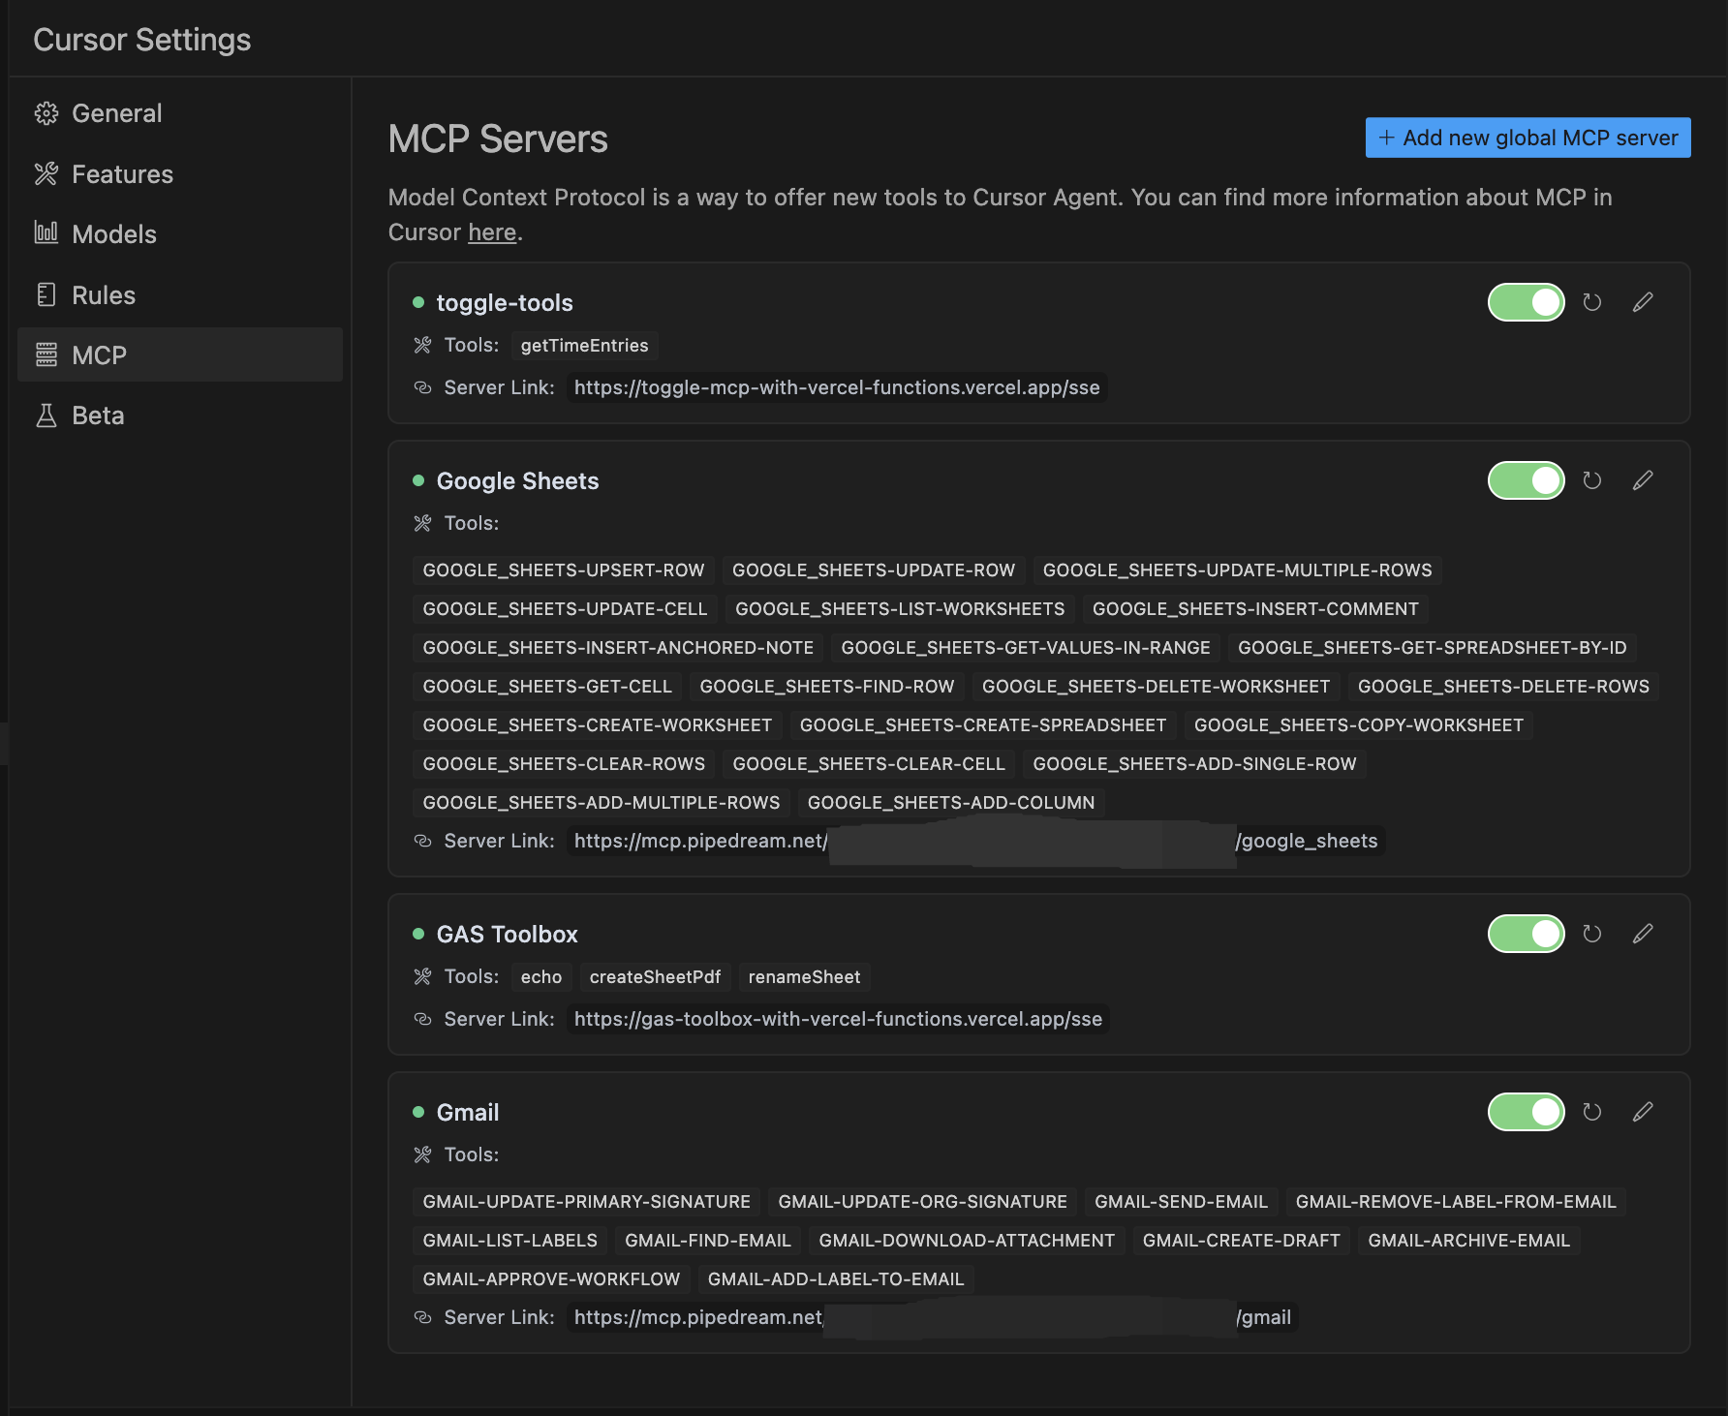Edit the GAS Toolbox server
The width and height of the screenshot is (1728, 1416).
(x=1643, y=934)
